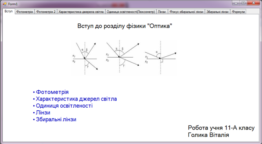Open the Формули tab
Image resolution: width=262 pixels, height=144 pixels.
(x=238, y=12)
